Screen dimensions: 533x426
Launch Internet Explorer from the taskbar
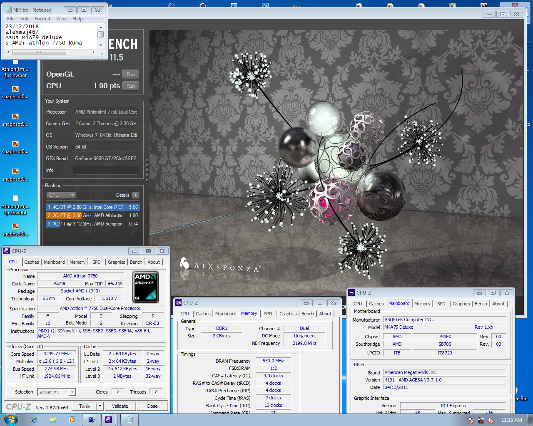(34, 420)
